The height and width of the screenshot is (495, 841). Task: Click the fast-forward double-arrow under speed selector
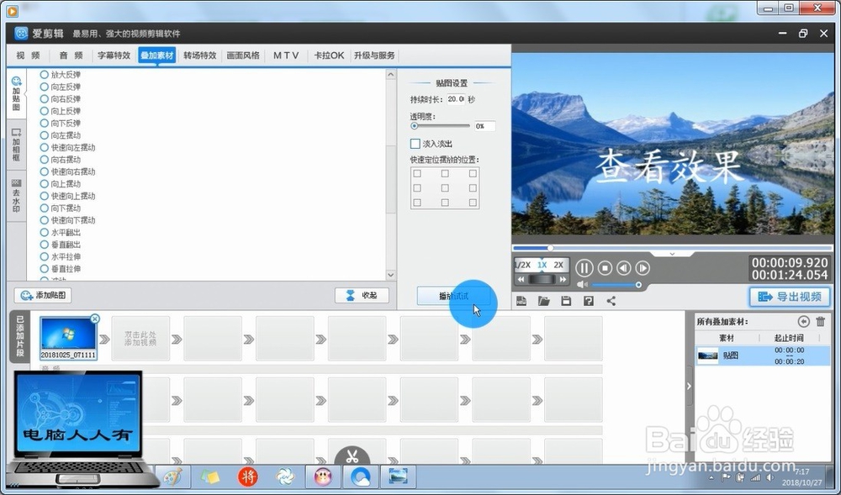click(x=563, y=280)
